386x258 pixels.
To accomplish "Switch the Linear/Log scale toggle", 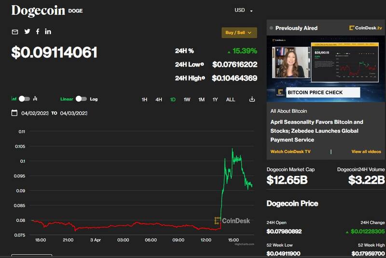I will click(x=81, y=99).
